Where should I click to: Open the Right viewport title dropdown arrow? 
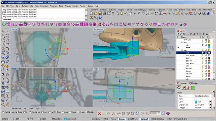click(x=100, y=69)
